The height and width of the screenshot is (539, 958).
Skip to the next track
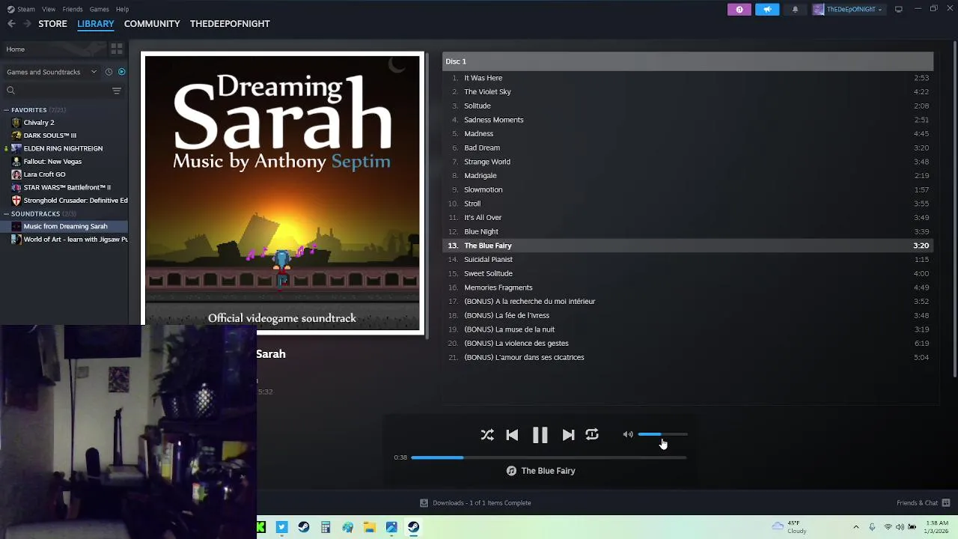click(x=568, y=435)
